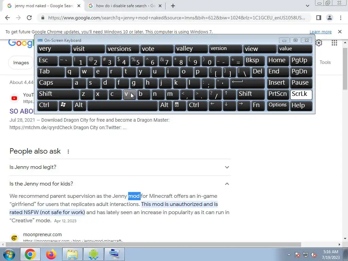Open the moonpreneur.com result link
Viewport: 348px width, 261px height.
pyautogui.click(x=42, y=234)
